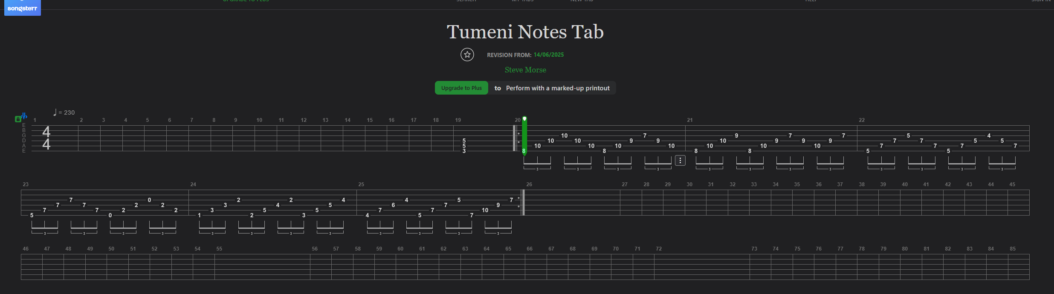Click the highlighted green note 8 at cursor
This screenshot has width=1054, height=294.
pos(524,151)
